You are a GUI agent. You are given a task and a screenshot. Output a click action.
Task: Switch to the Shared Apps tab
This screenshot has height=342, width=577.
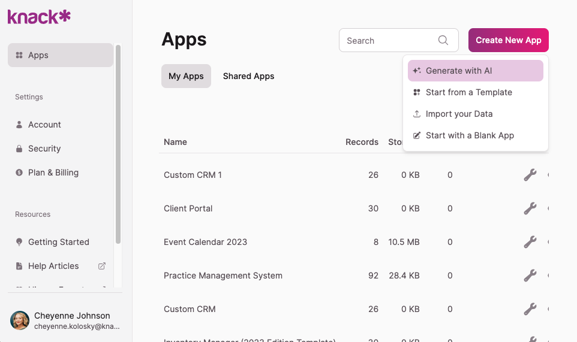point(248,76)
